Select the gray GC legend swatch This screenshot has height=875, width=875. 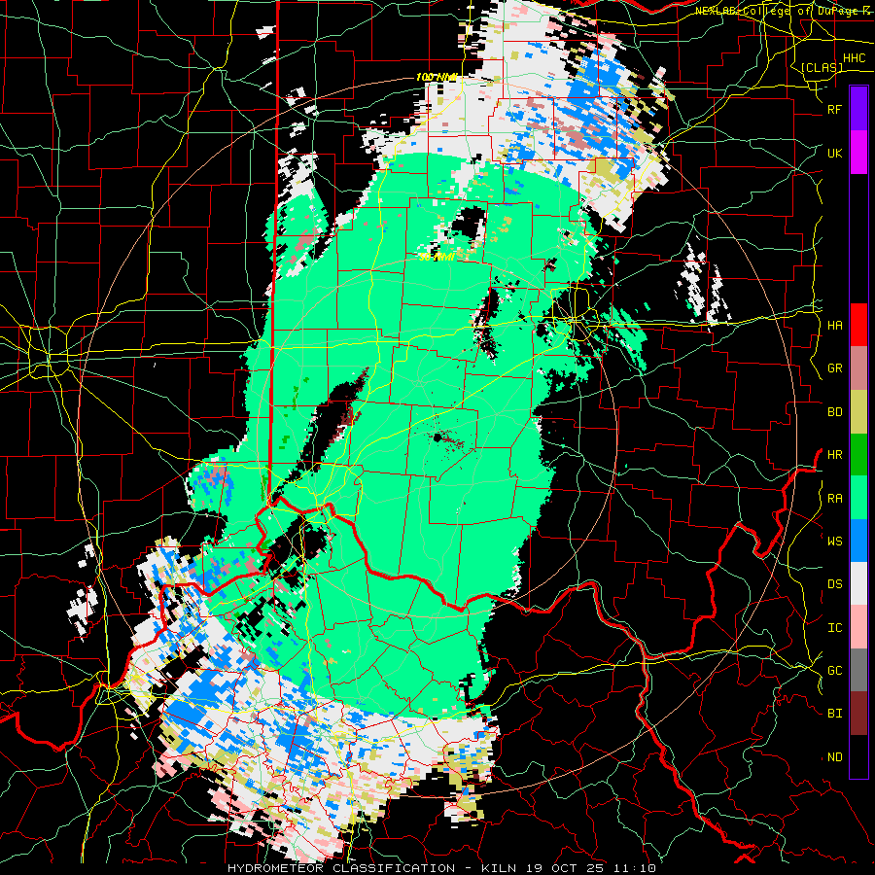858,670
